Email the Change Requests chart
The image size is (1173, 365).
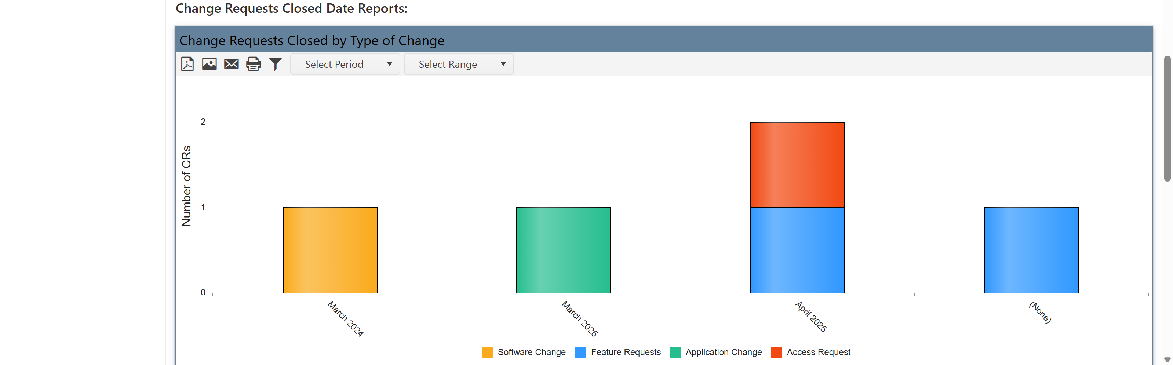tap(231, 64)
